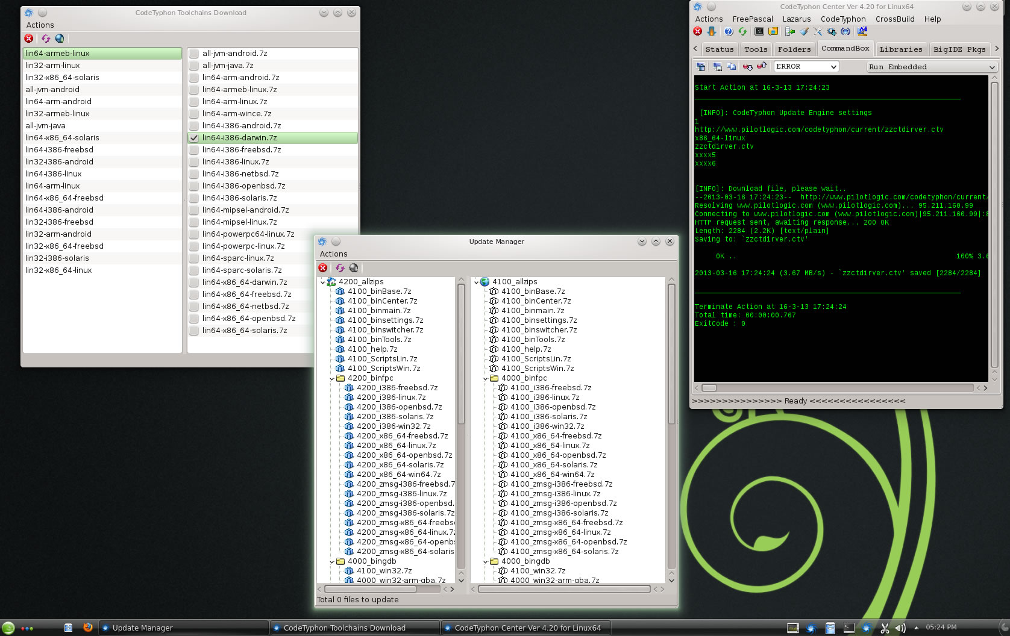Click the broom clean icon in CodeTyphon Center
Image resolution: width=1010 pixels, height=636 pixels.
(804, 31)
